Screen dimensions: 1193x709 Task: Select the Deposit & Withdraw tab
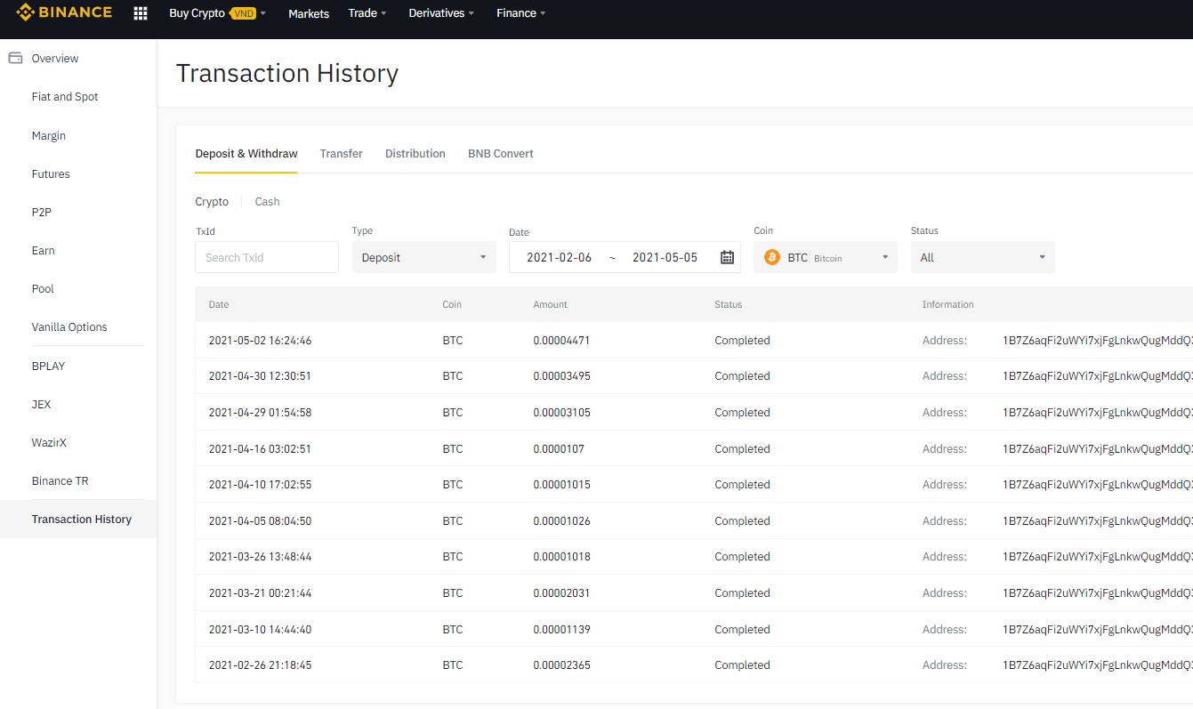pos(246,154)
